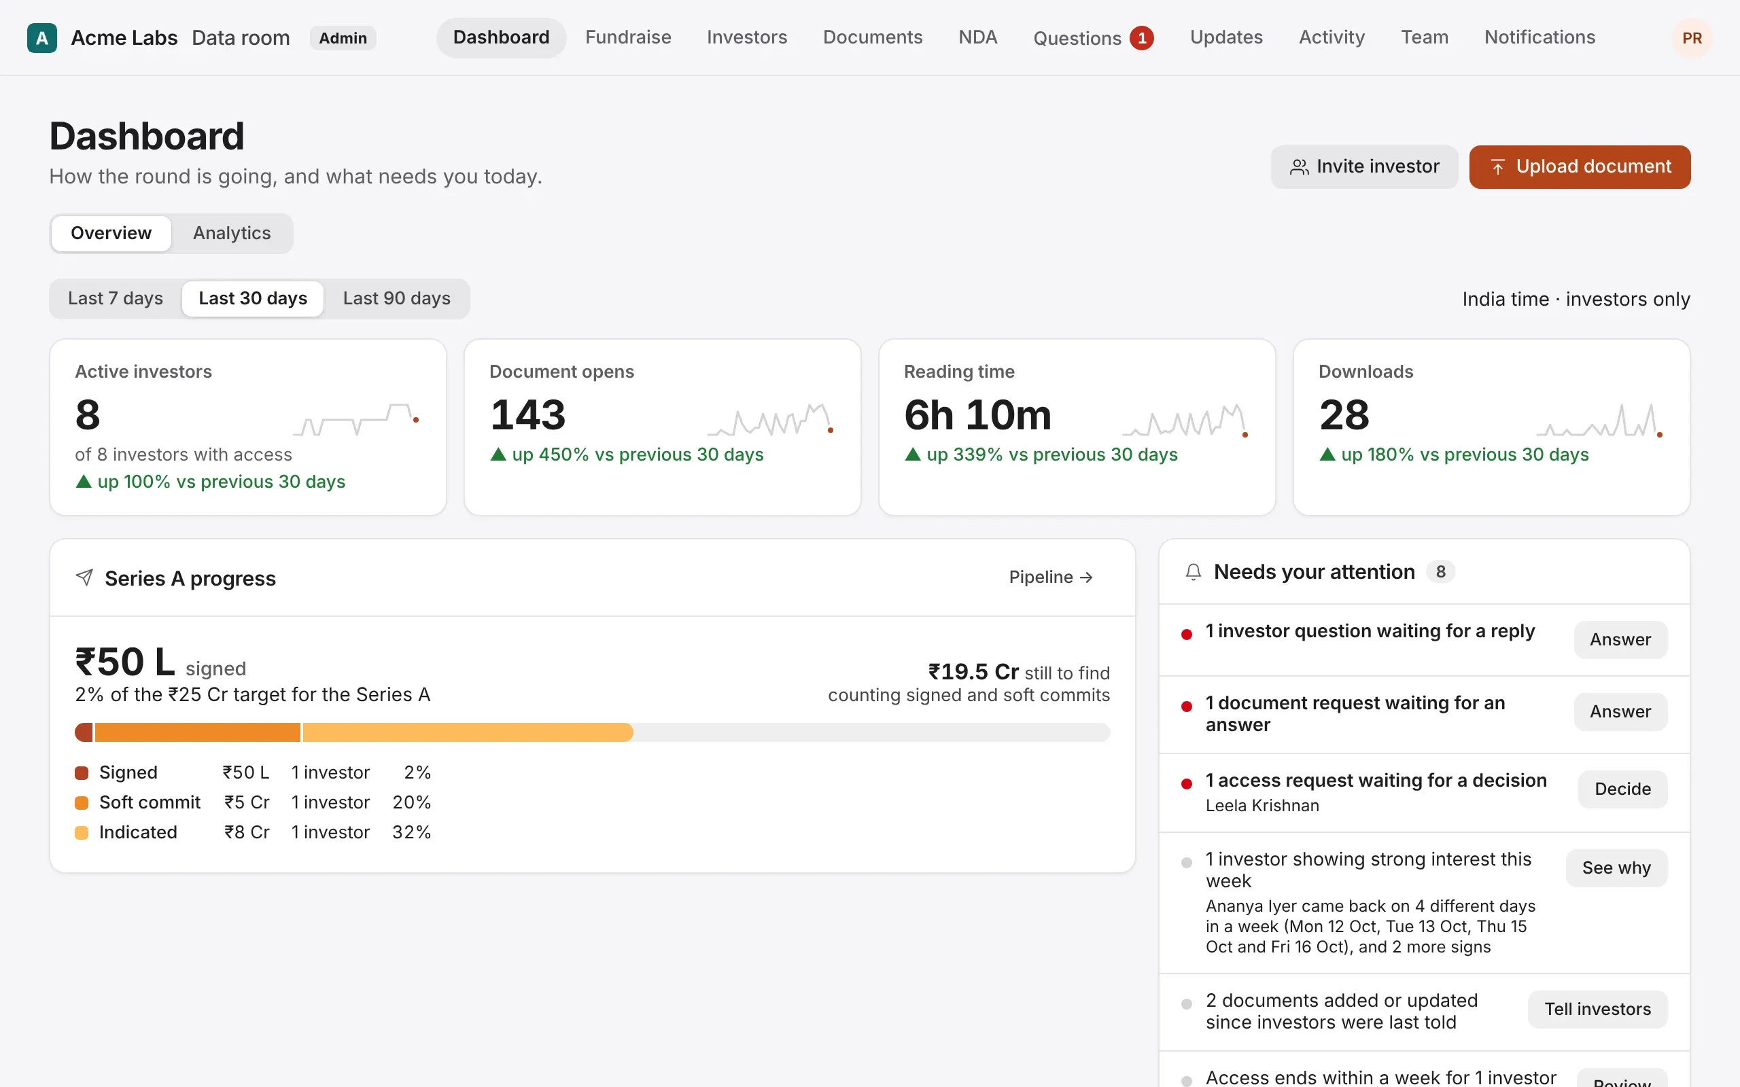1740x1087 pixels.
Task: Click 'India time · investors only' label
Action: click(1576, 299)
